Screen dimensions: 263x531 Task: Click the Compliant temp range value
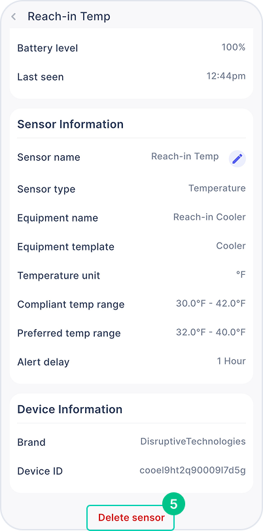coord(211,304)
